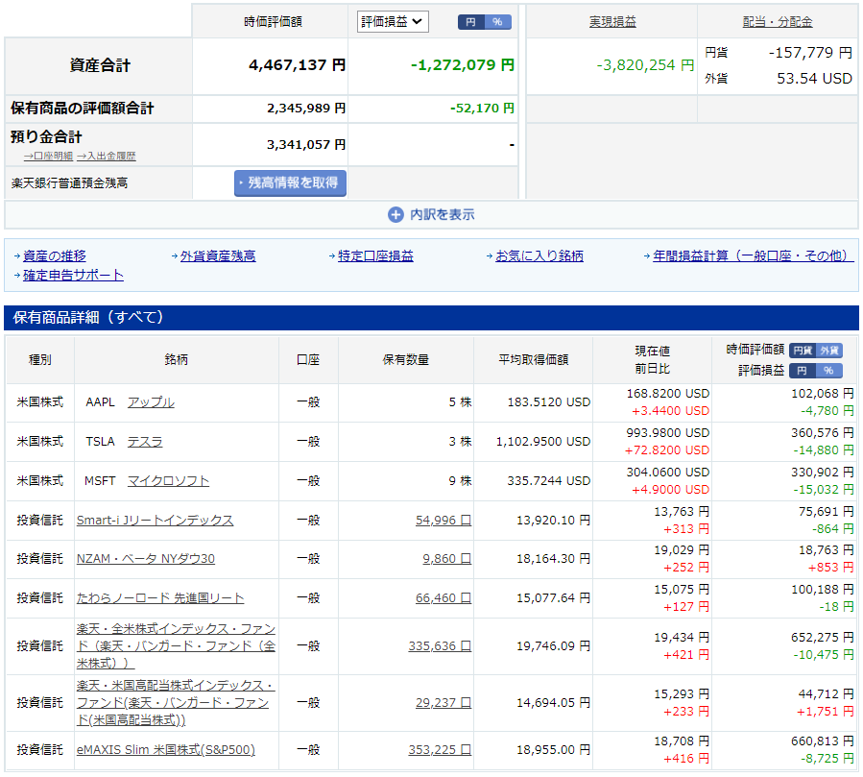
Task: Open 入出金履歴 history link
Action: tap(108, 156)
